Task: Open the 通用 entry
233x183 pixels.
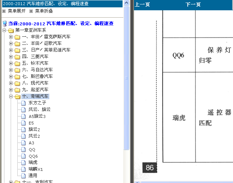Action: [33, 176]
